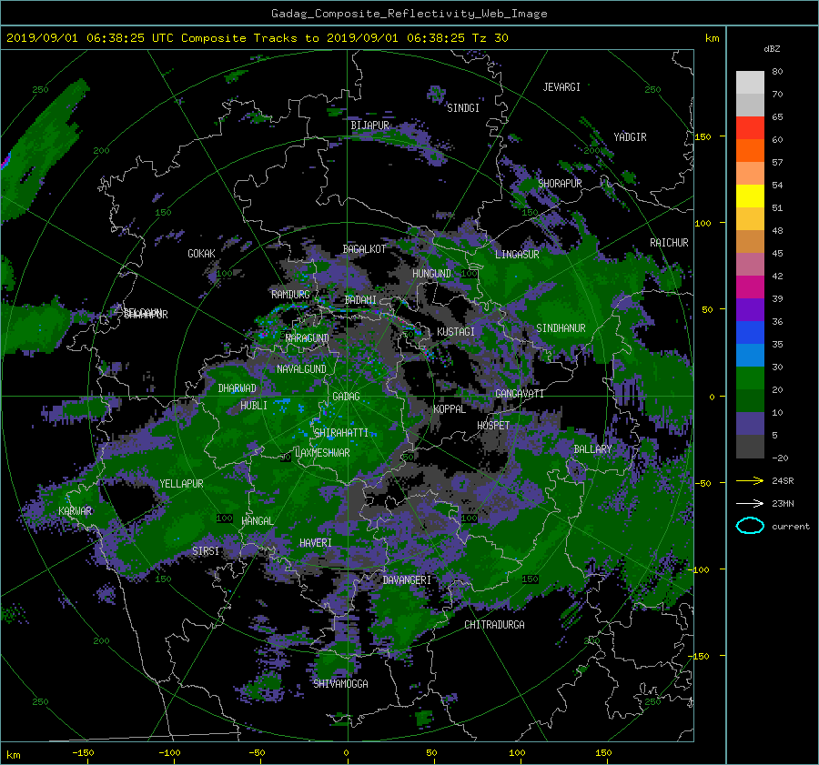This screenshot has width=819, height=765.
Task: Click the SINDGI city label
Action: tap(463, 108)
